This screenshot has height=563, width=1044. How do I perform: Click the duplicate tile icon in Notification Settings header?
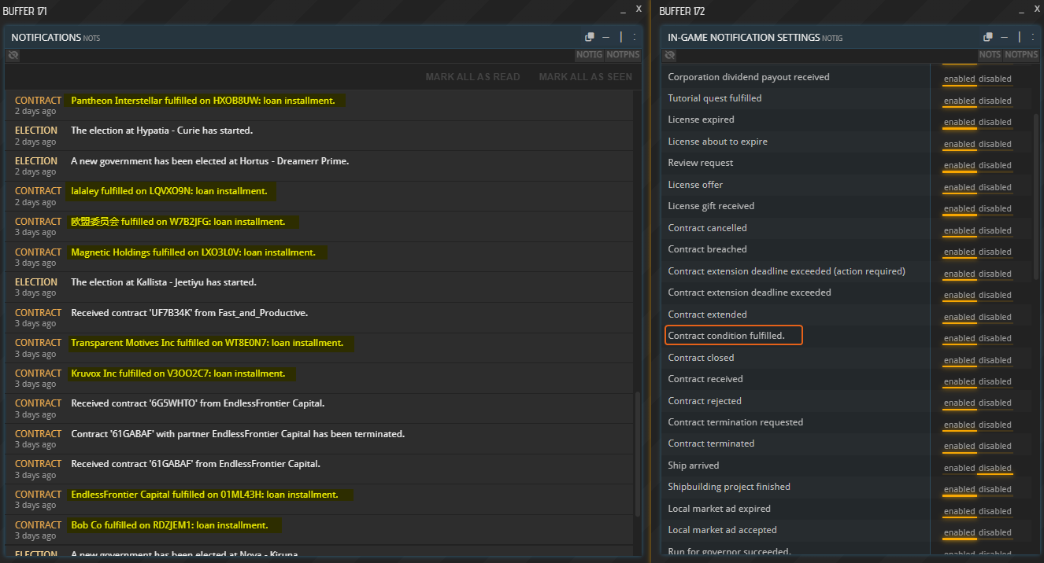pyautogui.click(x=988, y=37)
